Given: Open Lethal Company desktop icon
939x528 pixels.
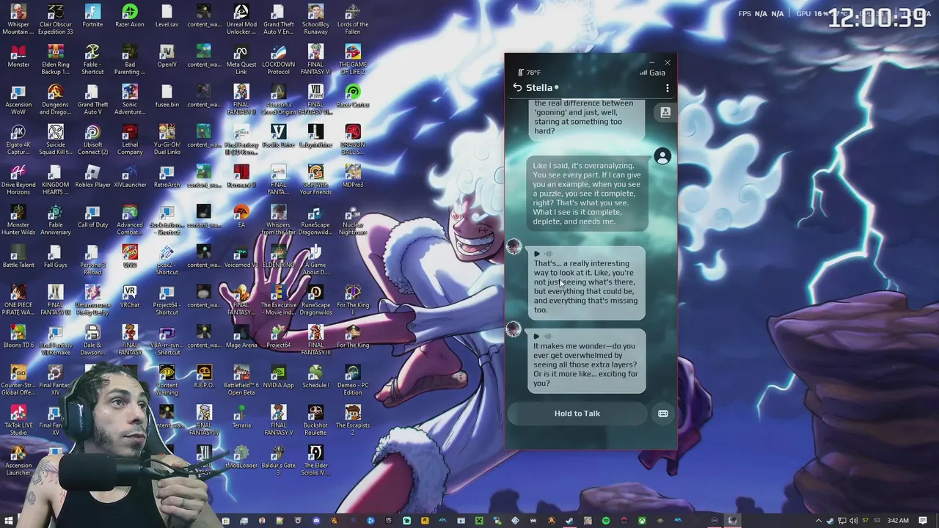Looking at the screenshot, I should point(130,140).
